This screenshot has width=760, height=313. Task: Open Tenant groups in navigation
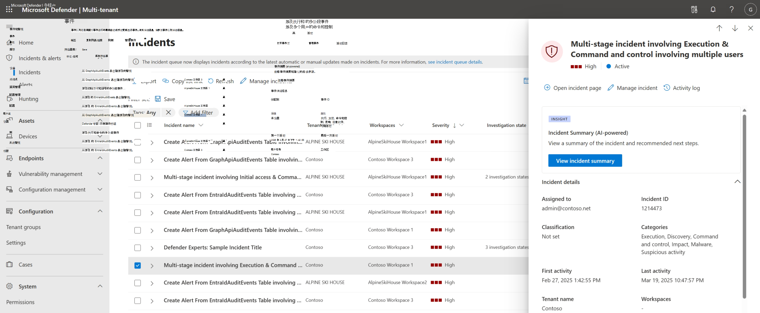23,227
